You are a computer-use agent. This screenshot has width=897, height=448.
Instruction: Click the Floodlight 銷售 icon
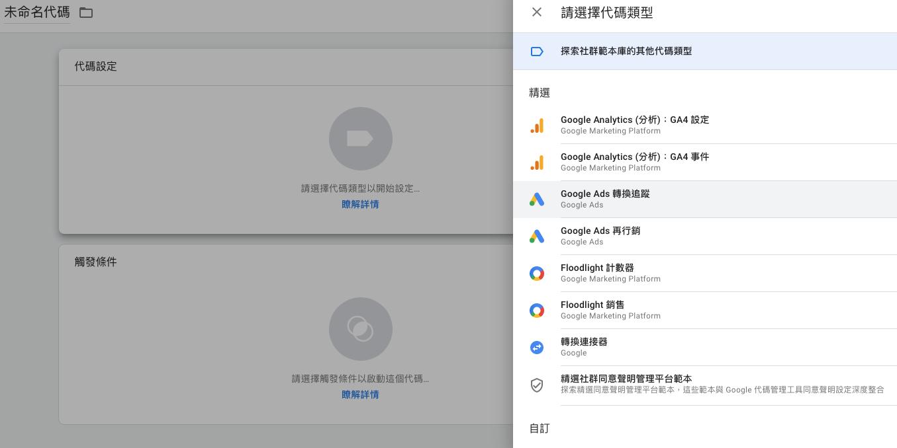(x=537, y=311)
